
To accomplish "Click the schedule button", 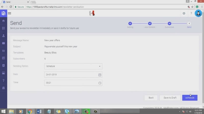I will click(190, 98).
